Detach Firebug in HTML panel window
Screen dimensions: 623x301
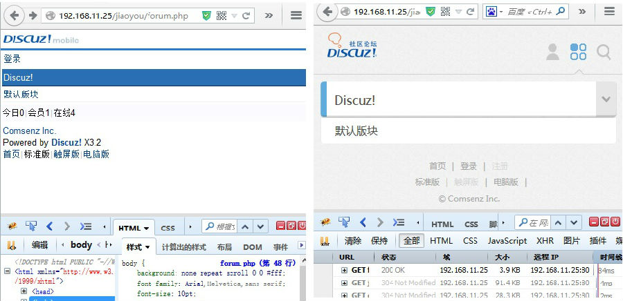pos(291,226)
